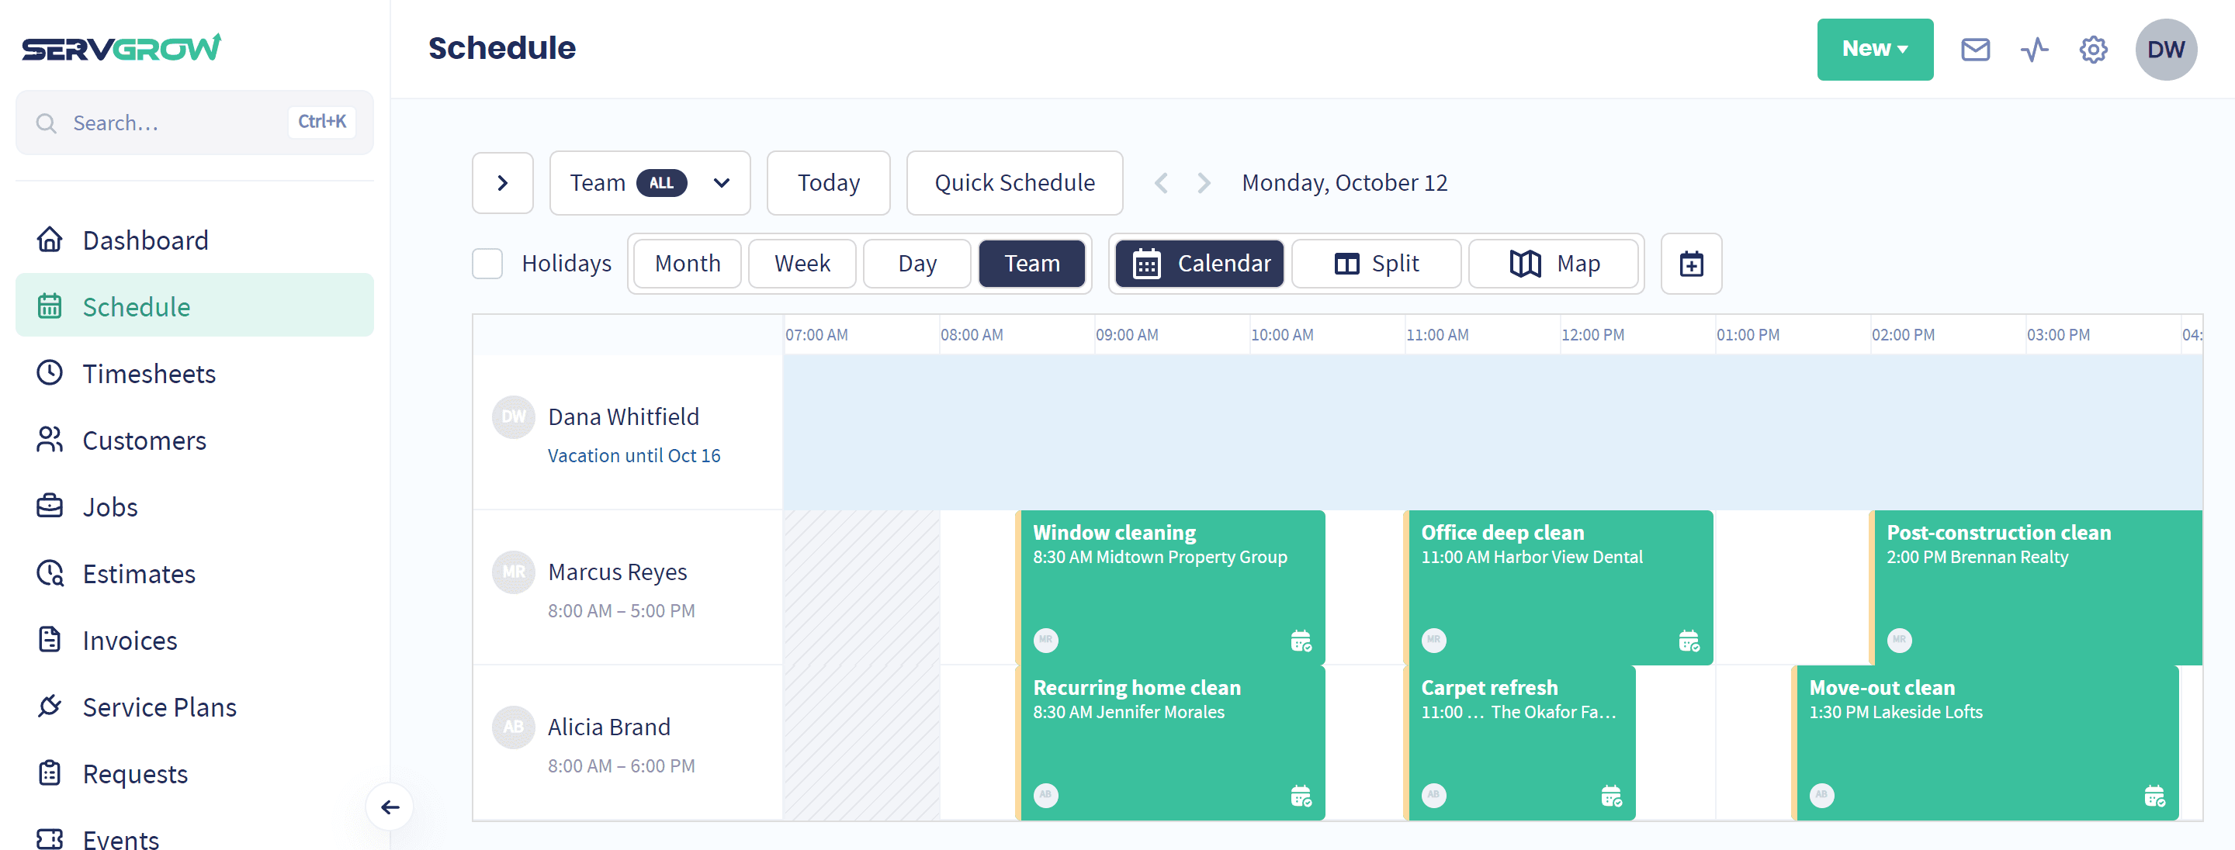Open Service Plans in the sidebar
Image resolution: width=2235 pixels, height=850 pixels.
pos(194,707)
